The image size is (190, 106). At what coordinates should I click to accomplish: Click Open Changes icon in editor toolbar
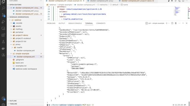click(179, 1)
